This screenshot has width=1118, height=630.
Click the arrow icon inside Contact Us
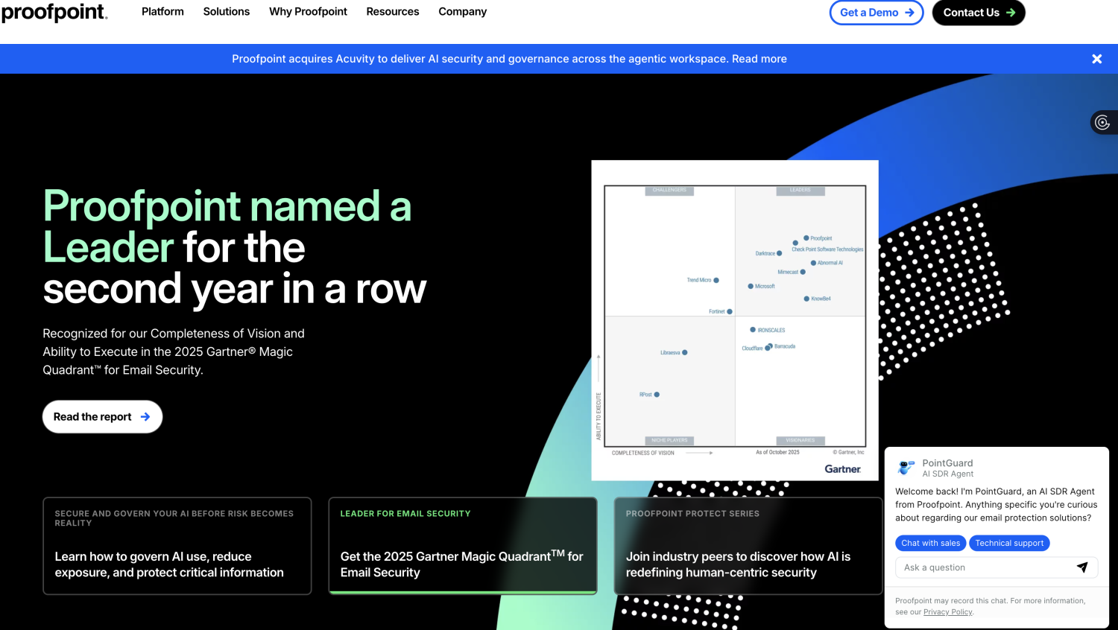coord(1011,13)
